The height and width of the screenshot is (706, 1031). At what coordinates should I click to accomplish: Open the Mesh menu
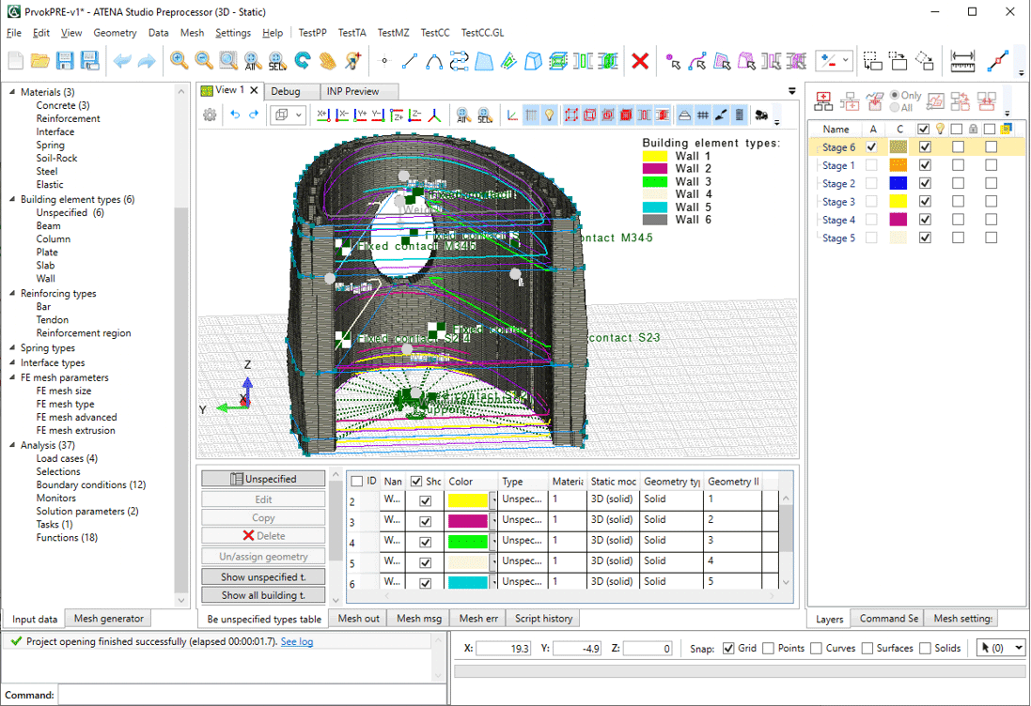click(x=192, y=33)
